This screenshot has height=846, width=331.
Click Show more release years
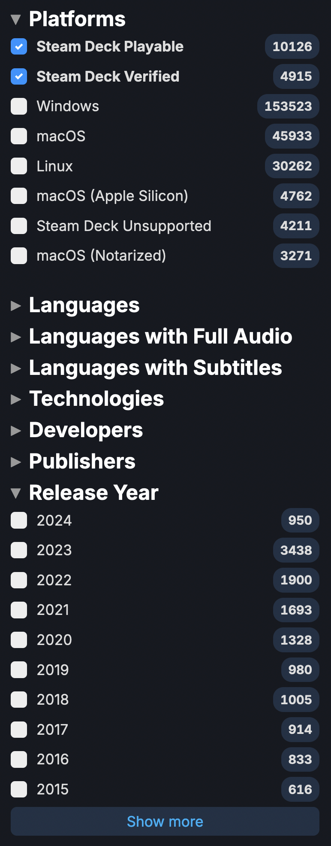(165, 822)
